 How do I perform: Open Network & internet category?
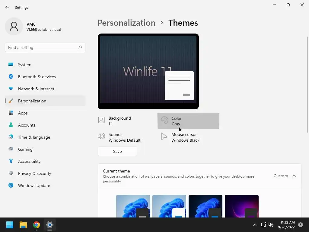point(45,89)
